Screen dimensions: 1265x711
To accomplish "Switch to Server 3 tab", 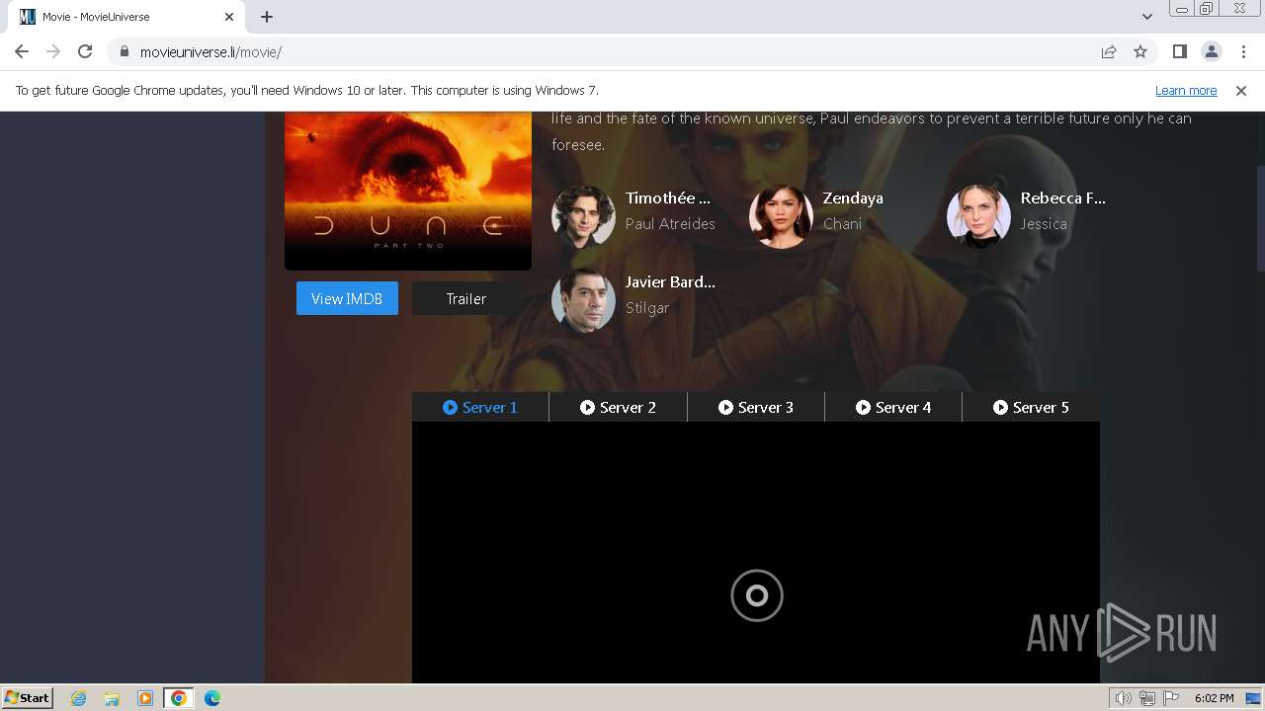I will (756, 407).
